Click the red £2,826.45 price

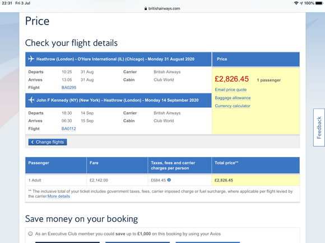[231, 79]
